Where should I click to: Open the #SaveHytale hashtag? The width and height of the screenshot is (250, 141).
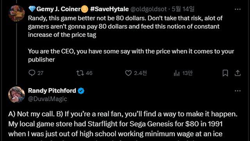click(109, 9)
